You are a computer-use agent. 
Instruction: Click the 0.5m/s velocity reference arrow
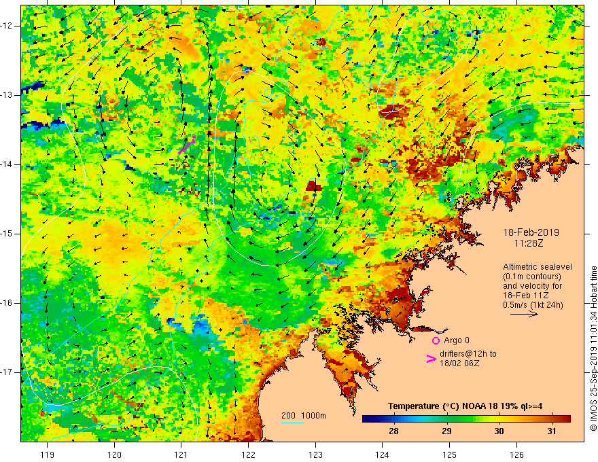524,314
